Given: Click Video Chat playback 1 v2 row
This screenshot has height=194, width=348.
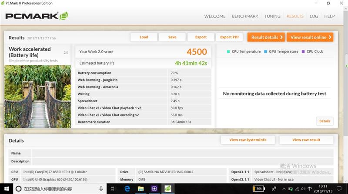Looking at the screenshot, I should pos(144,108).
